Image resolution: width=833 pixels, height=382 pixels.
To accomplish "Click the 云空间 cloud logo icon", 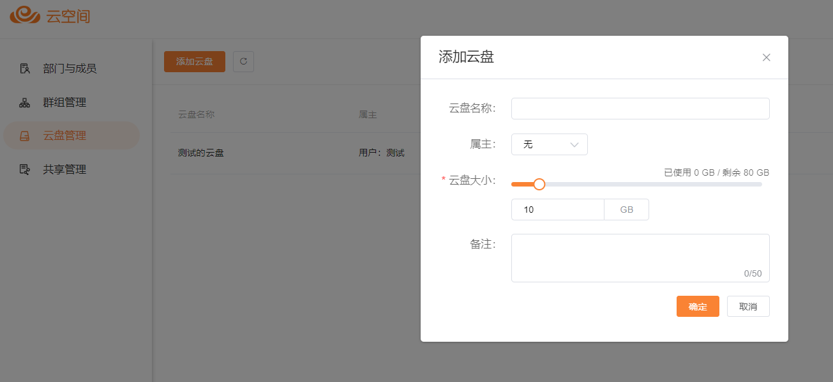I will tap(26, 15).
